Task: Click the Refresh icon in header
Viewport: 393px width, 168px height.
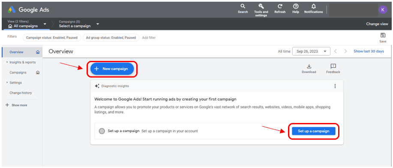Action: [280, 6]
